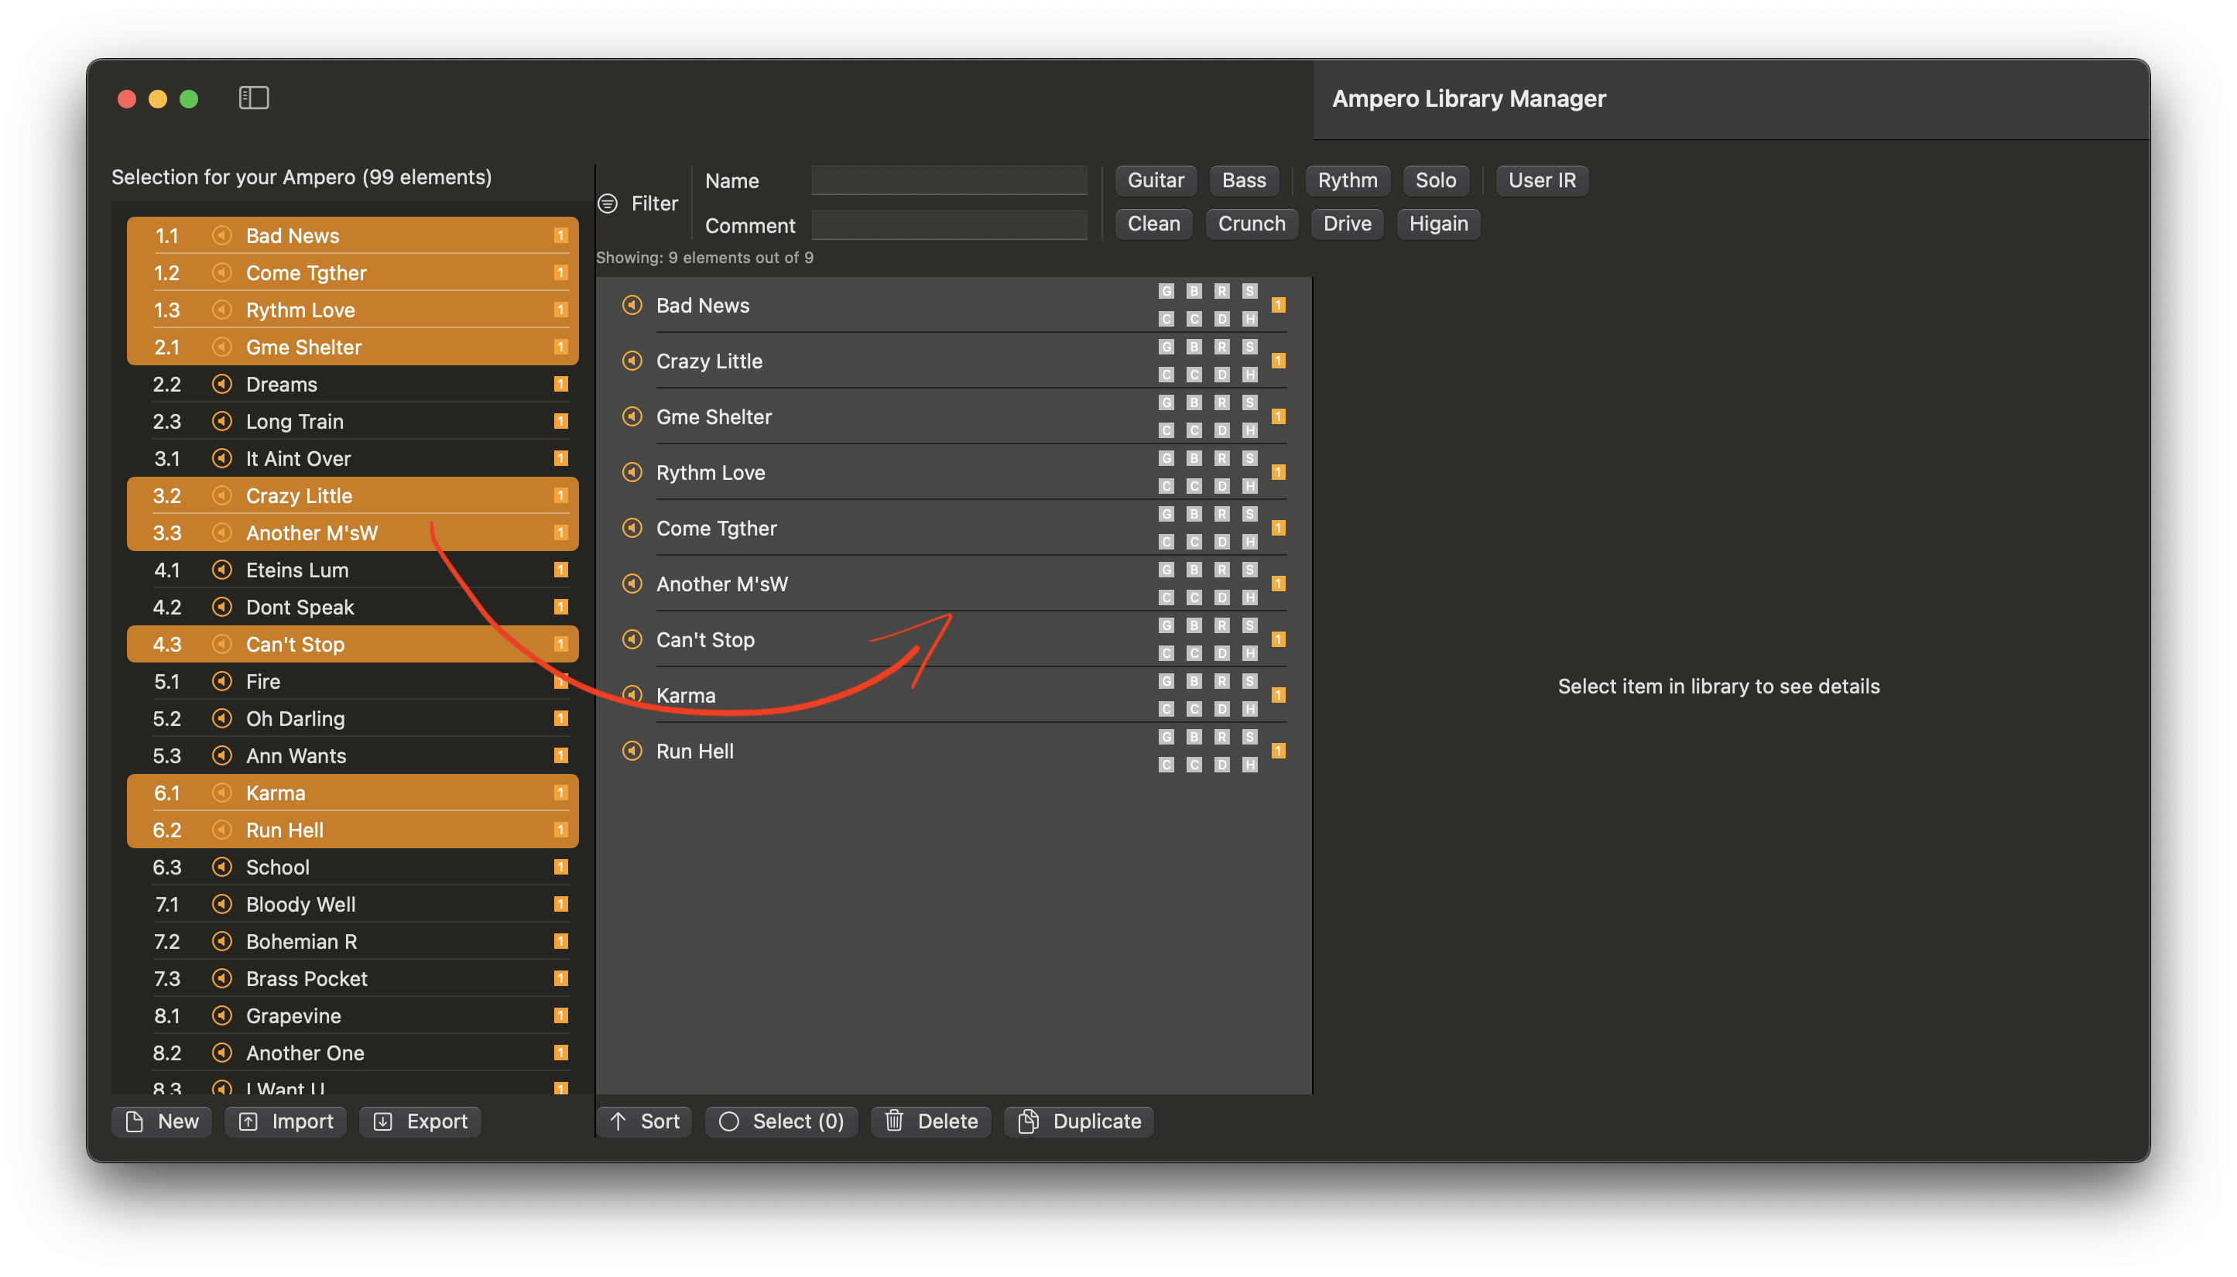This screenshot has height=1277, width=2237.
Task: Toggle the H tag on Run Hell row
Action: coord(1249,765)
